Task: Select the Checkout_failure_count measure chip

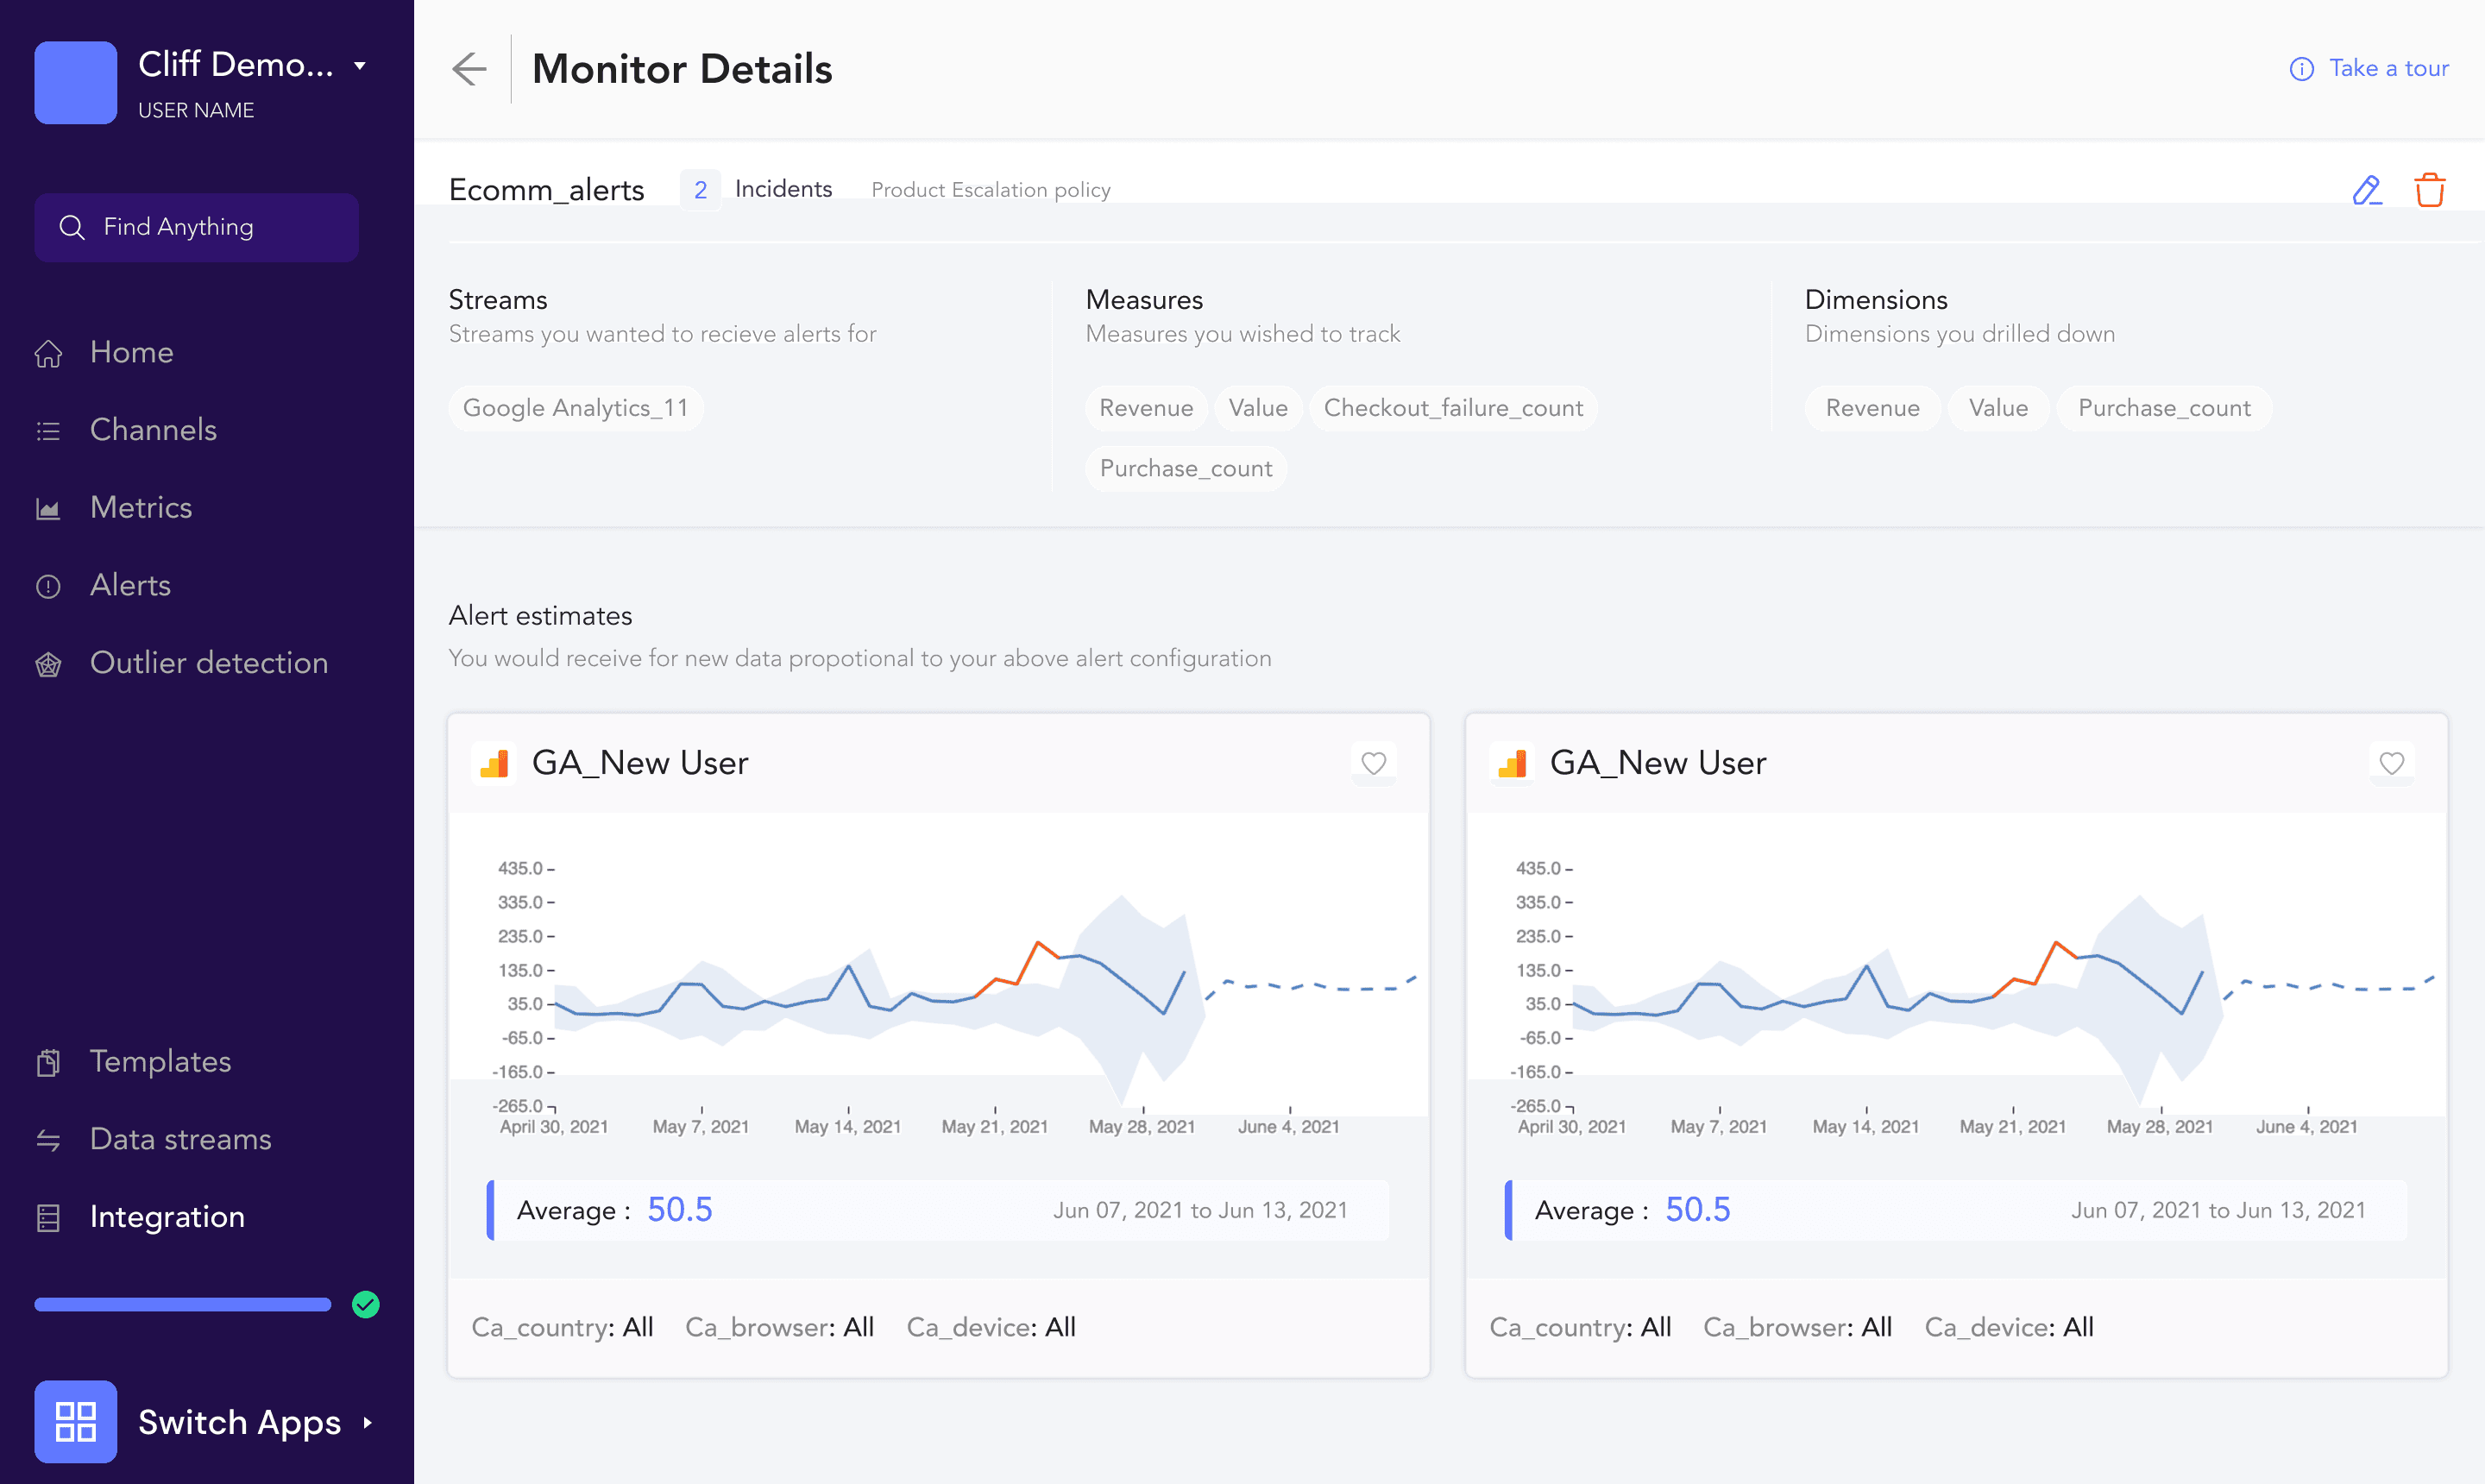Action: coord(1452,408)
